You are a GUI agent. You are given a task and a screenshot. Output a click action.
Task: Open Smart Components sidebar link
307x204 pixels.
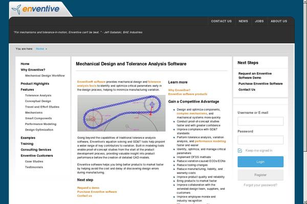[38, 118]
